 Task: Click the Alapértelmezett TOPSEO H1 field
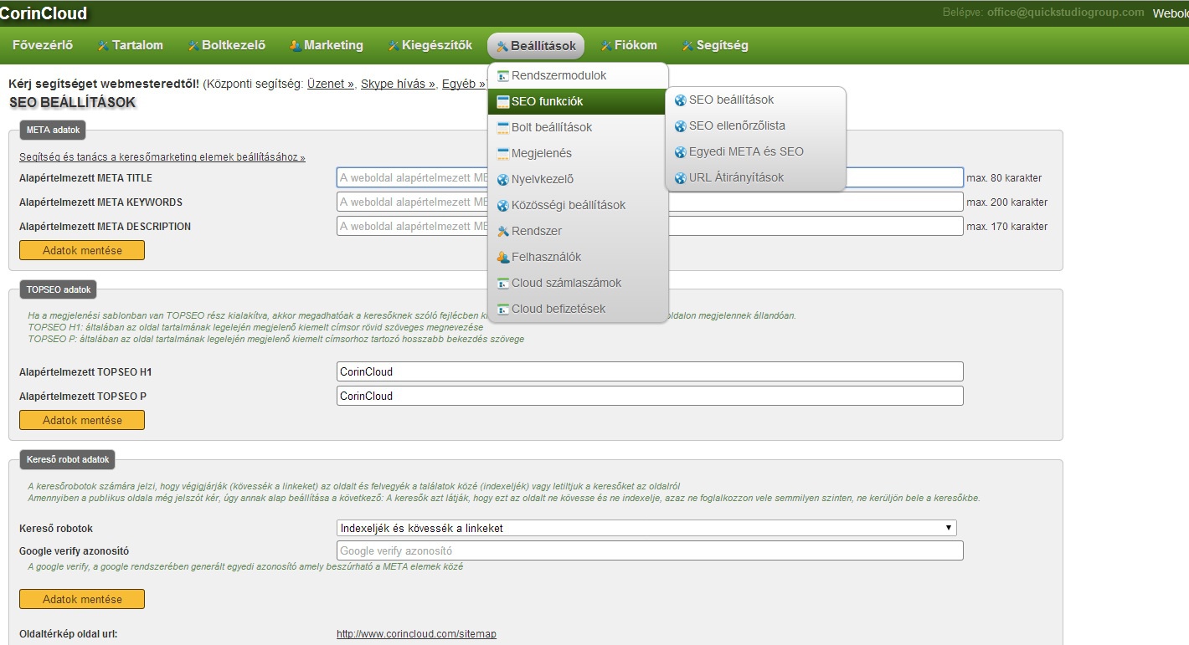[650, 371]
